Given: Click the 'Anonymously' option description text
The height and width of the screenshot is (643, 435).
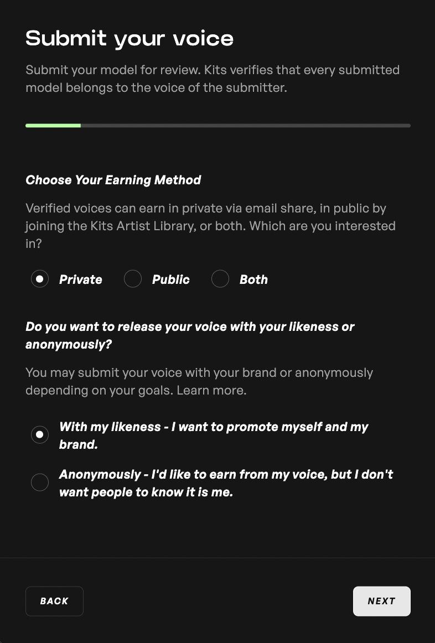Looking at the screenshot, I should (226, 483).
